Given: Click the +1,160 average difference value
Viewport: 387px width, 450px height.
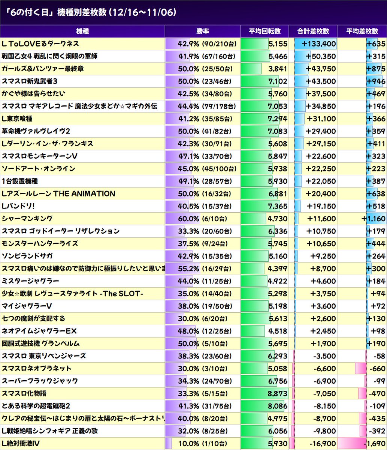Looking at the screenshot, I should tap(374, 219).
